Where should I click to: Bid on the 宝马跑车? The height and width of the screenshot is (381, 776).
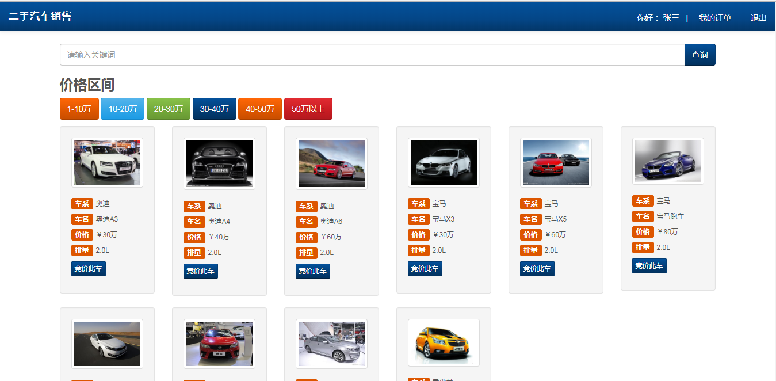pos(649,266)
